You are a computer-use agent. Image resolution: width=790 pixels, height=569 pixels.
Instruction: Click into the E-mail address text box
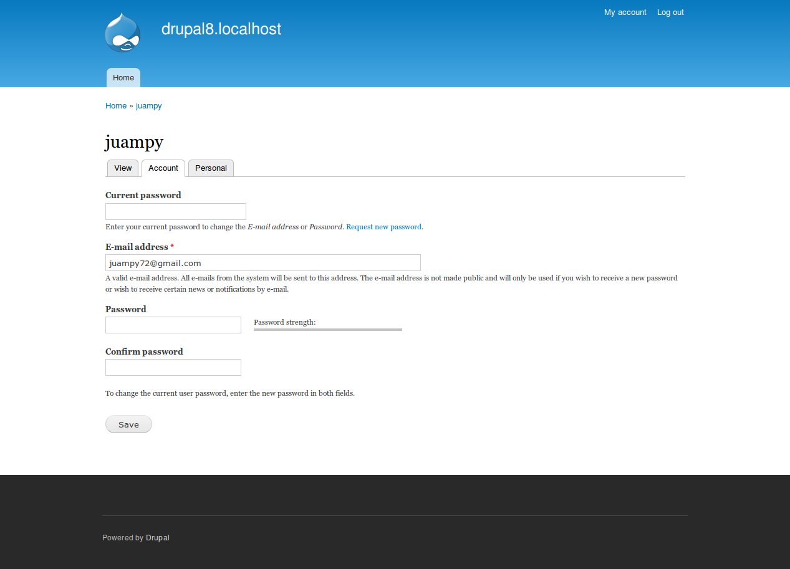click(x=263, y=263)
